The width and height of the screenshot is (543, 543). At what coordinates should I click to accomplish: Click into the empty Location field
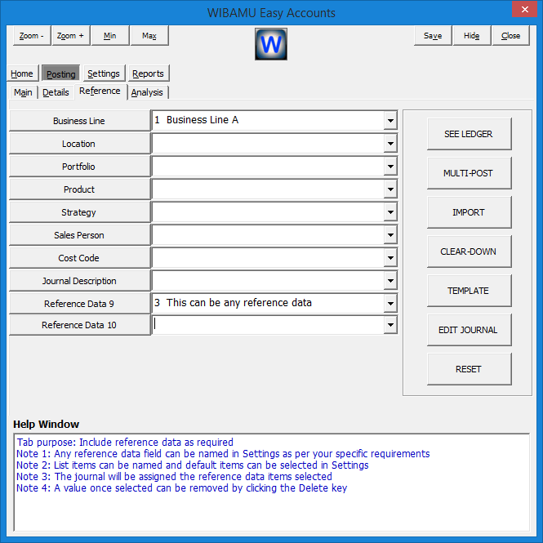(268, 144)
